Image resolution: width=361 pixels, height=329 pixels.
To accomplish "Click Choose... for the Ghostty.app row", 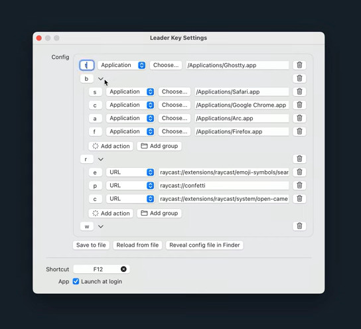I will [166, 65].
